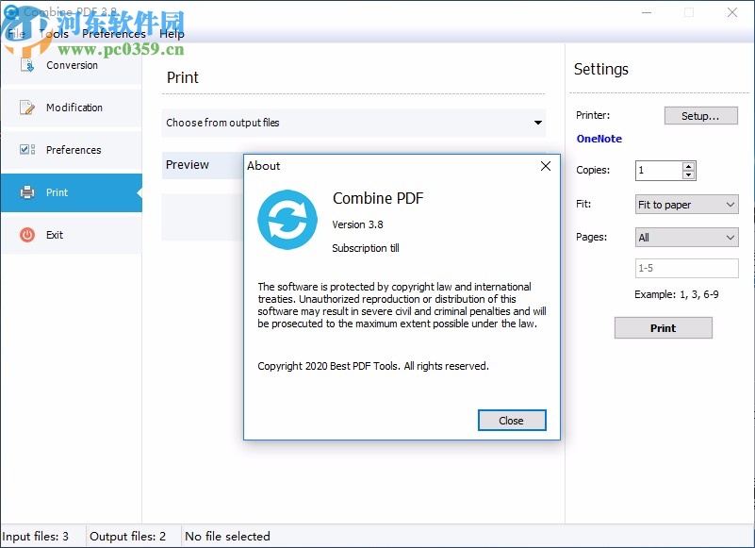
Task: Click the Print button in Settings
Action: click(x=663, y=327)
